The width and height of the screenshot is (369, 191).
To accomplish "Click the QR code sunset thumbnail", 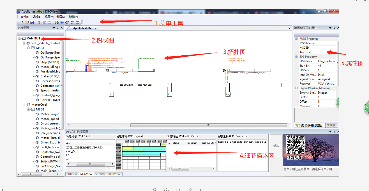I will click(x=311, y=150).
